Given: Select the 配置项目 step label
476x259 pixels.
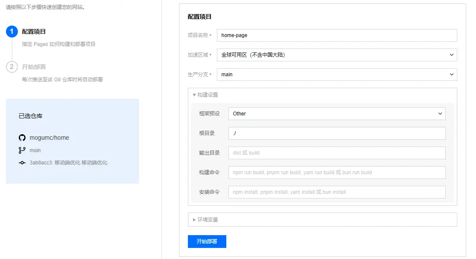Looking at the screenshot, I should (x=34, y=31).
